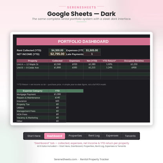This screenshot has width=163, height=163.
Task: Click the Net (YTD) column header
Action: [92, 61]
